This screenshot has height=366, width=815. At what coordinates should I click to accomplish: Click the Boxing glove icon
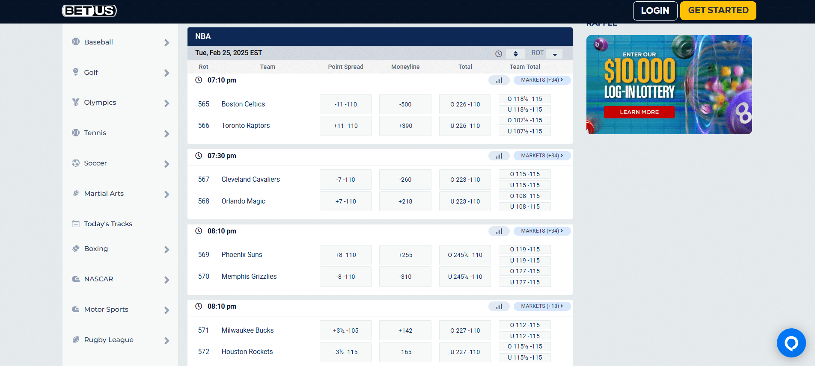pos(76,248)
